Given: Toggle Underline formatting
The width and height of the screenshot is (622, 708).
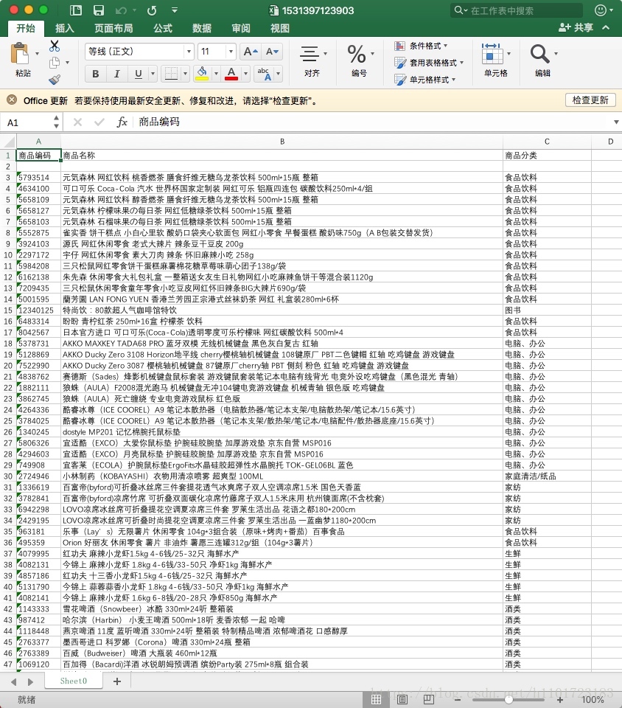Looking at the screenshot, I should 138,74.
